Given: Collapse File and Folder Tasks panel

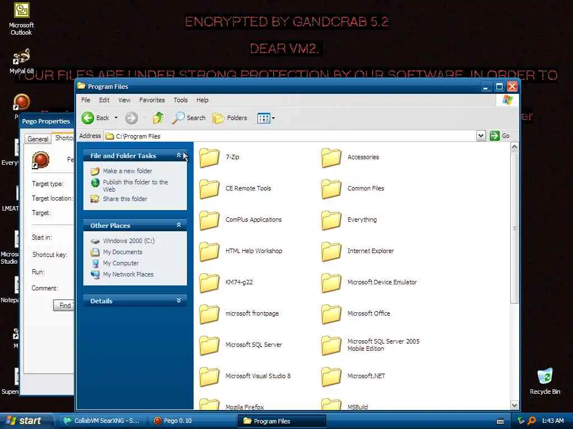Looking at the screenshot, I should tap(179, 155).
